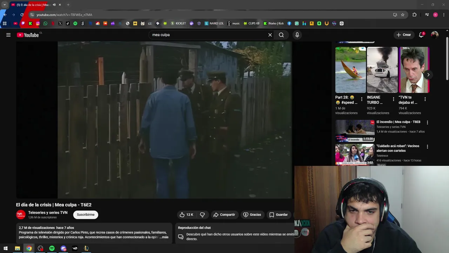Bookmark this page with the star
This screenshot has width=449, height=253.
click(x=403, y=15)
